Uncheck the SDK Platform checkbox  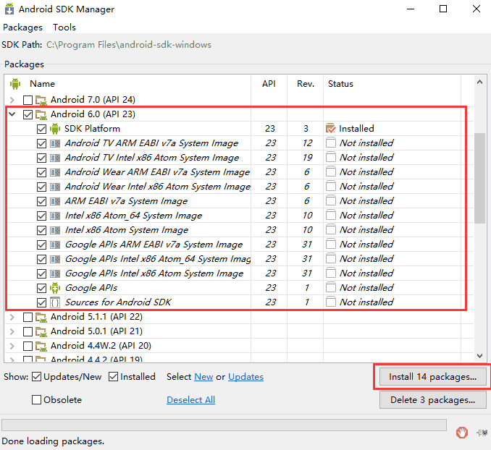click(x=41, y=129)
